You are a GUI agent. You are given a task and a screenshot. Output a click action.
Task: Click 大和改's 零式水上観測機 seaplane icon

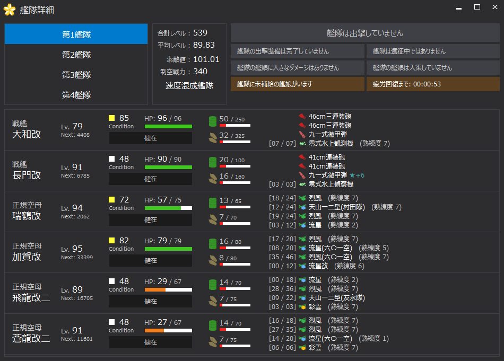pyautogui.click(x=302, y=144)
